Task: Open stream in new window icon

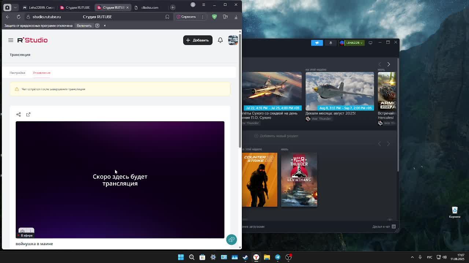Action: coord(28,114)
